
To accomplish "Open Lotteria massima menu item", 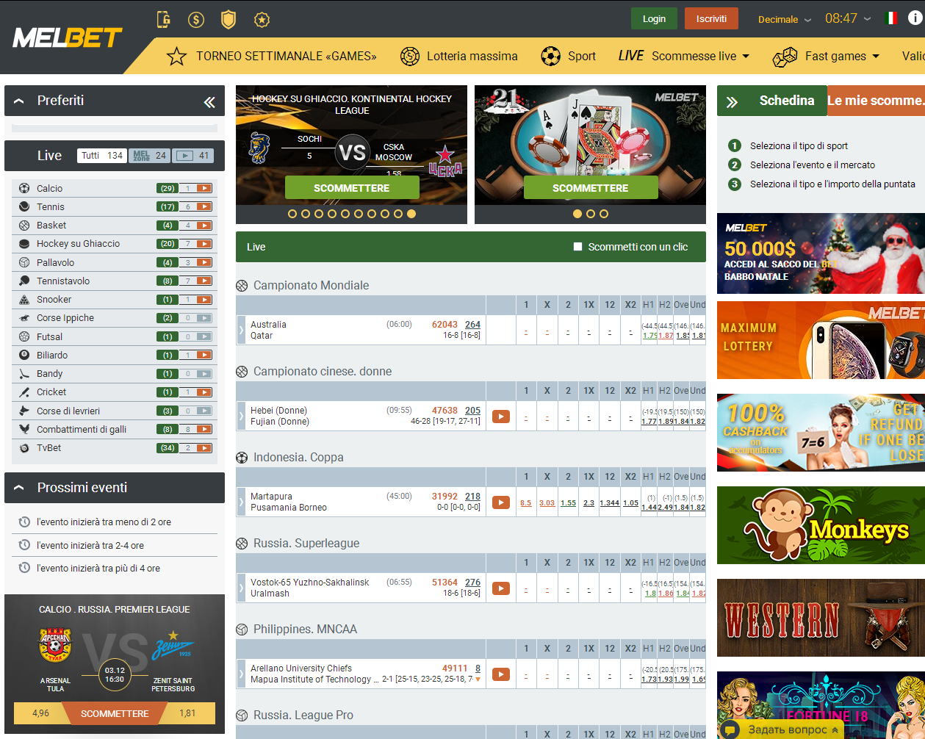I will pyautogui.click(x=458, y=56).
